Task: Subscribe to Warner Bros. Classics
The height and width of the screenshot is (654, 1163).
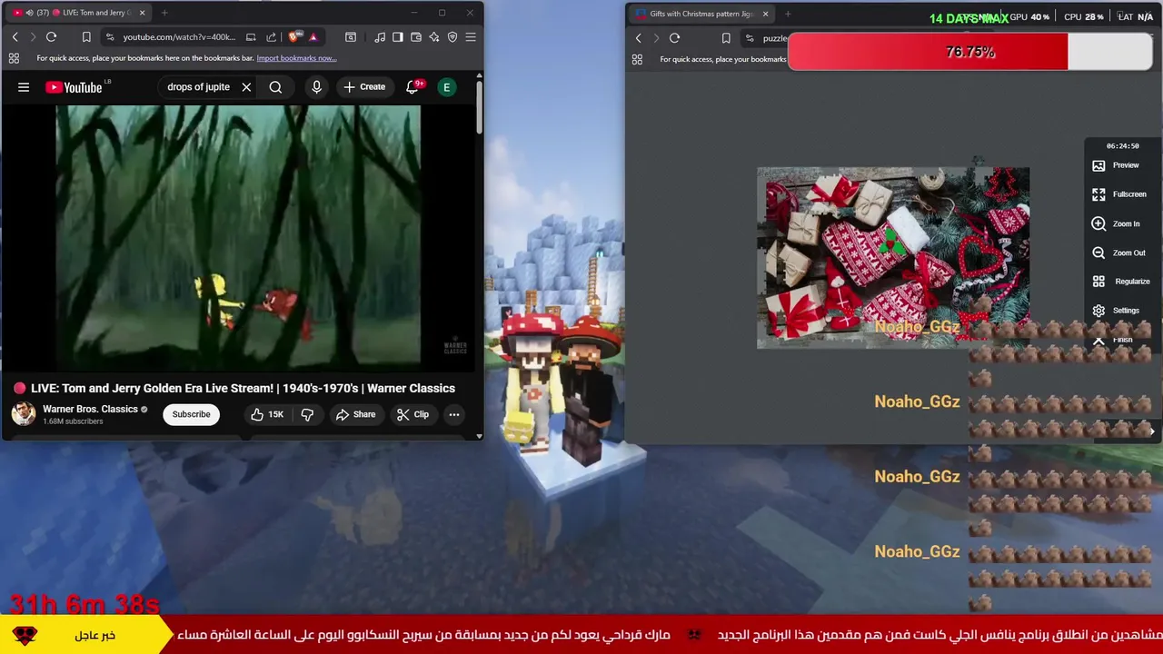Action: point(191,414)
